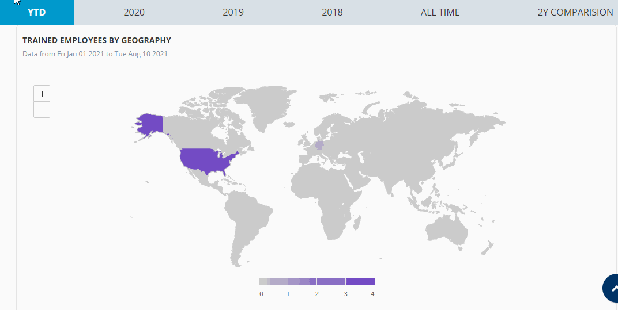Click Australia on the world map

point(448,229)
